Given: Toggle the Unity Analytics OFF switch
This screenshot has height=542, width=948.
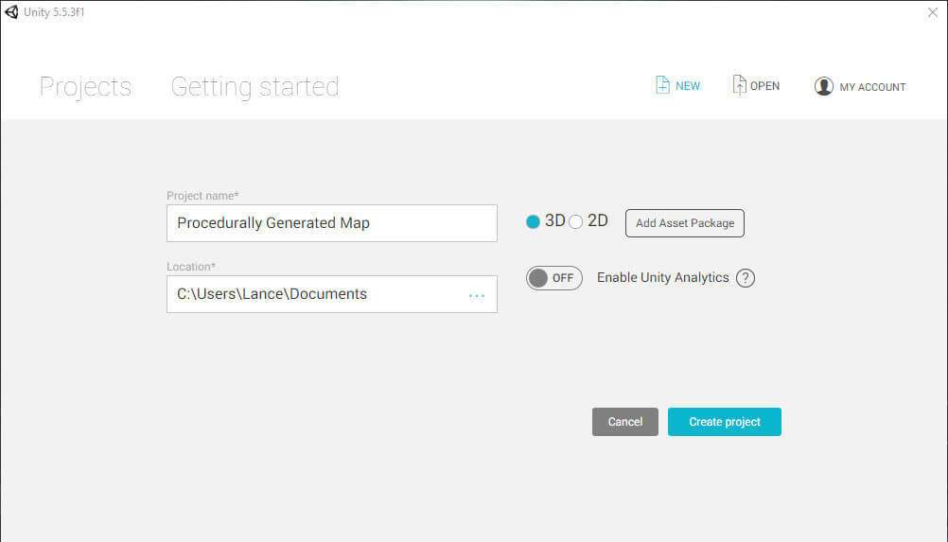Looking at the screenshot, I should point(553,278).
